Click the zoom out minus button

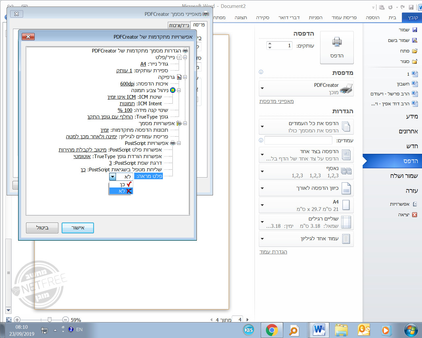coord(65,320)
